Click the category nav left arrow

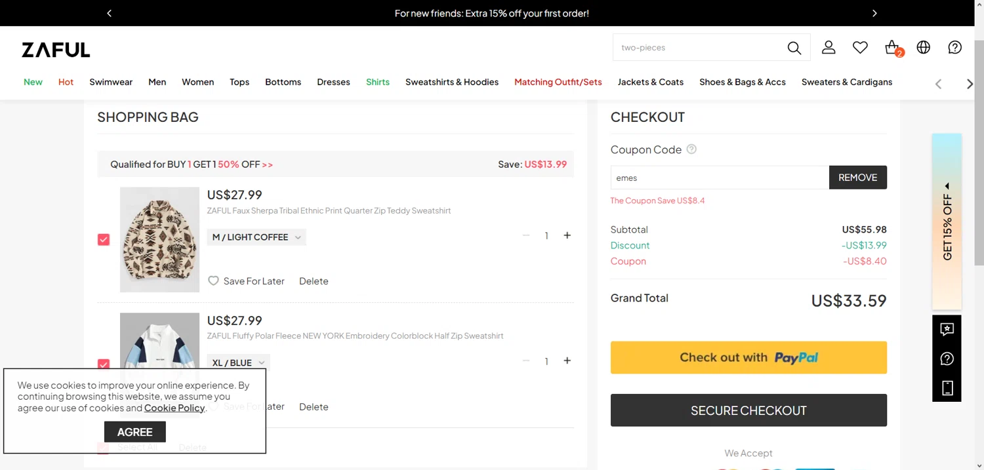pos(938,83)
